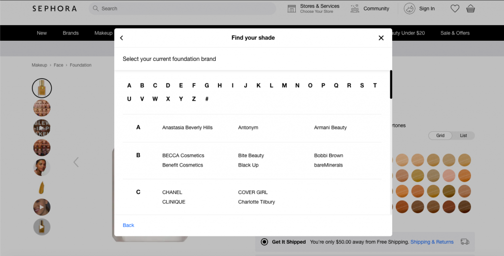Choose CLINIQUE brand
Image resolution: width=504 pixels, height=256 pixels.
(x=174, y=202)
